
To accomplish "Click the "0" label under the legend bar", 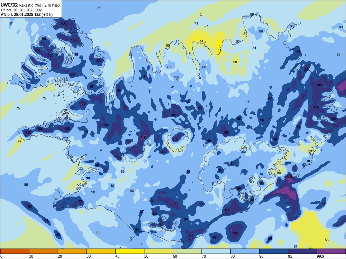I will tap(1, 256).
